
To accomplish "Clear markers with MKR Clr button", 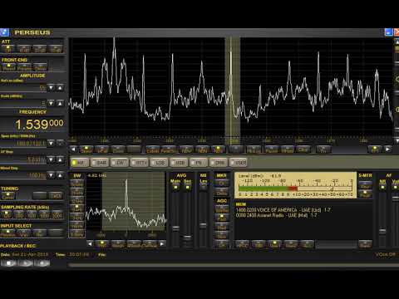I will (222, 183).
